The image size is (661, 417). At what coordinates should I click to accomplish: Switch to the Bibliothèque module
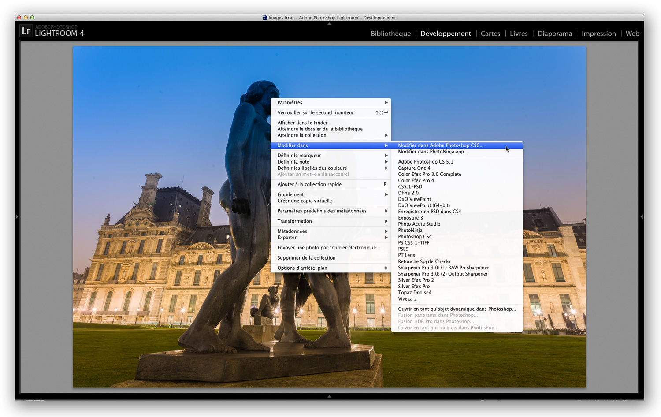point(390,34)
